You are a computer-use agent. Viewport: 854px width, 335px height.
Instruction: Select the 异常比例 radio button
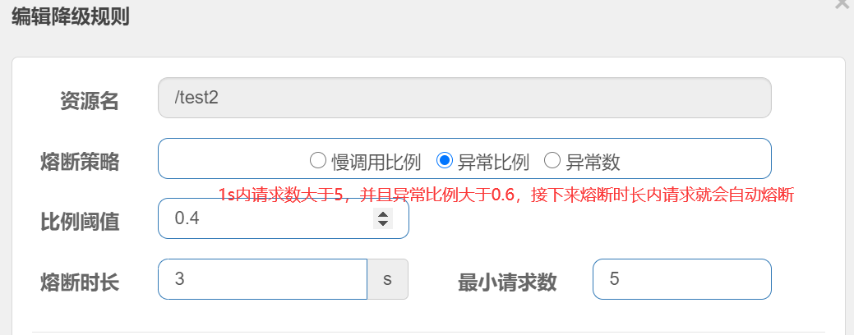[445, 160]
